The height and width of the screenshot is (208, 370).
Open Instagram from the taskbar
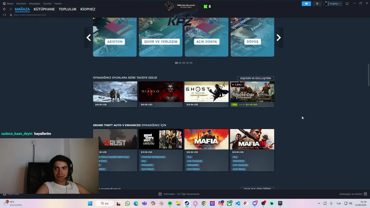coord(221,203)
